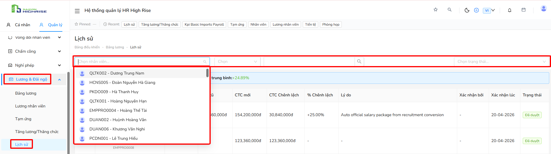The width and height of the screenshot is (551, 154).
Task: Switch to the Quản lý tab
Action: (x=51, y=25)
